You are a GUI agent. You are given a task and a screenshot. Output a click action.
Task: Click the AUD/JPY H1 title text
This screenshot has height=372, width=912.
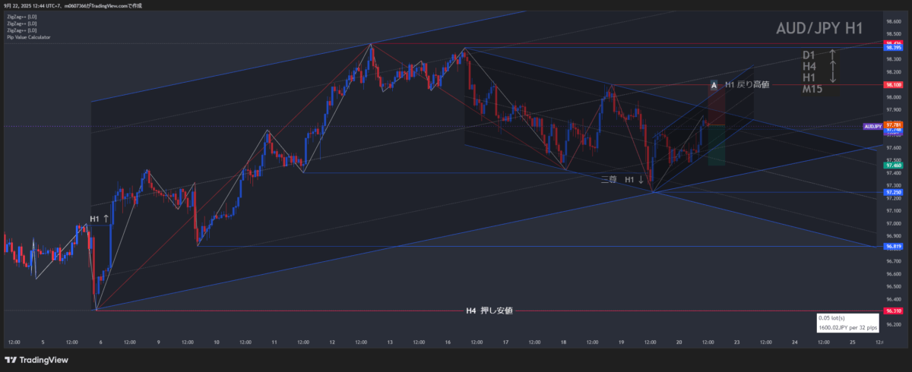[x=819, y=29]
